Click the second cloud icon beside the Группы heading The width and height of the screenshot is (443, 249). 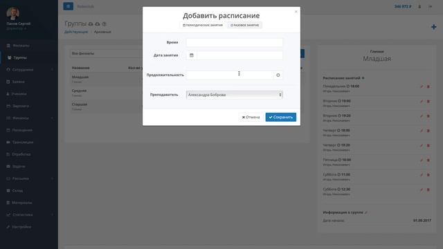click(98, 24)
